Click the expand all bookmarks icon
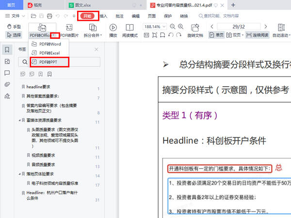Image resolution: width=291 pixels, height=218 pixels. click(23, 74)
